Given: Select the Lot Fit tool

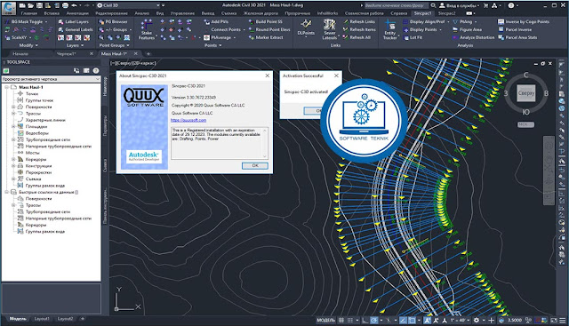Looking at the screenshot, I should click(413, 37).
